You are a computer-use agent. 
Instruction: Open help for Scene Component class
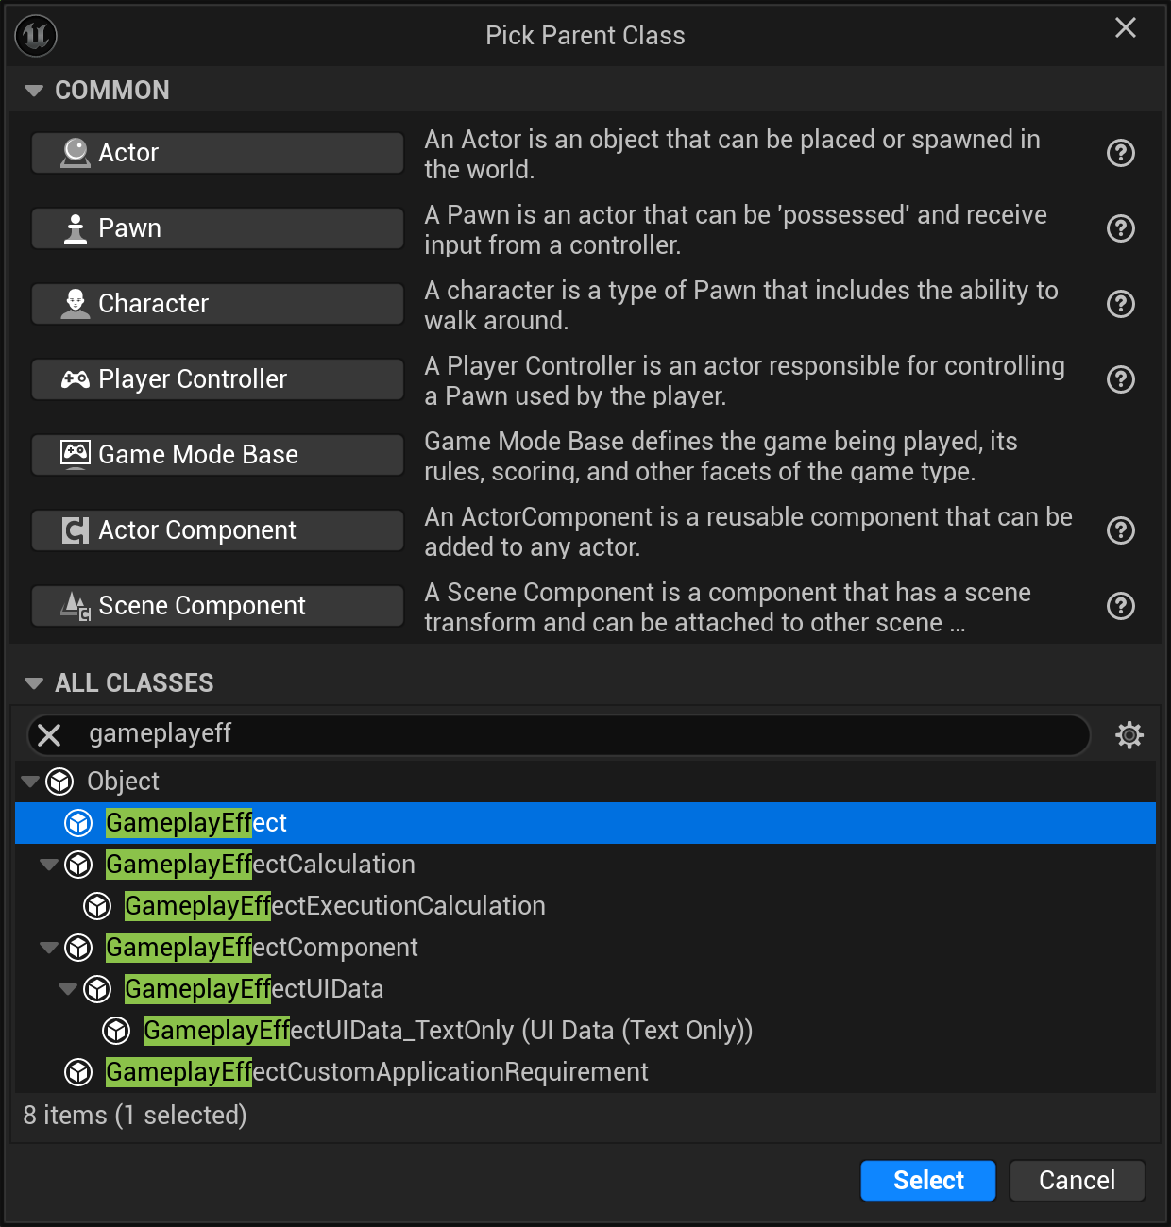(1120, 606)
